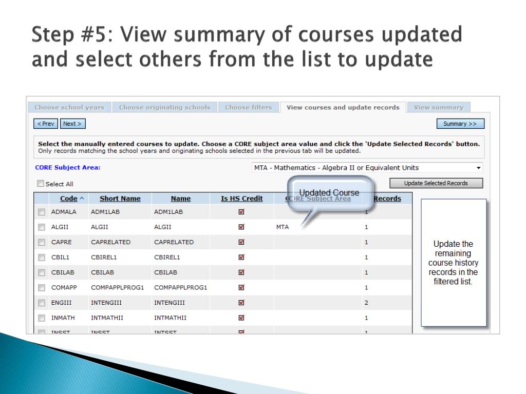This screenshot has width=526, height=394.
Task: Click the < Prev button
Action: coord(46,124)
